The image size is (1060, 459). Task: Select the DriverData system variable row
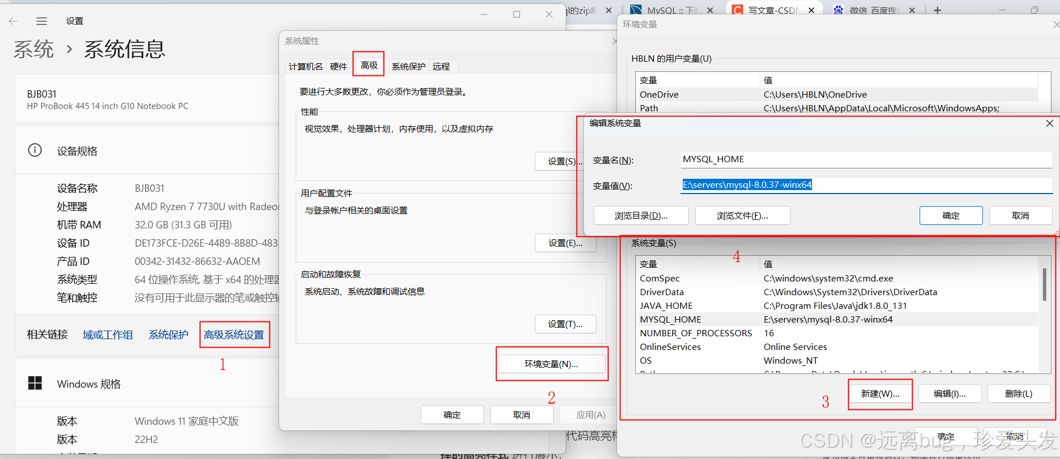pos(837,292)
